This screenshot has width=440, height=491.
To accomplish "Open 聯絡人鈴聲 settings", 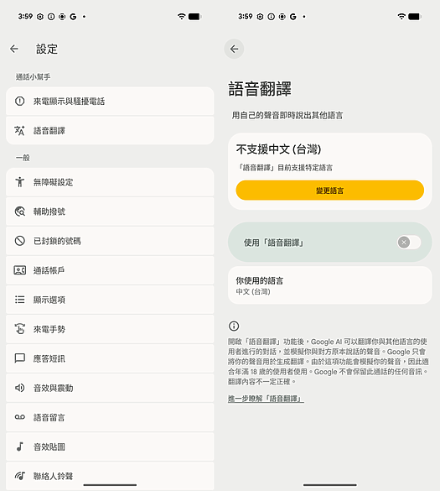I will (110, 476).
